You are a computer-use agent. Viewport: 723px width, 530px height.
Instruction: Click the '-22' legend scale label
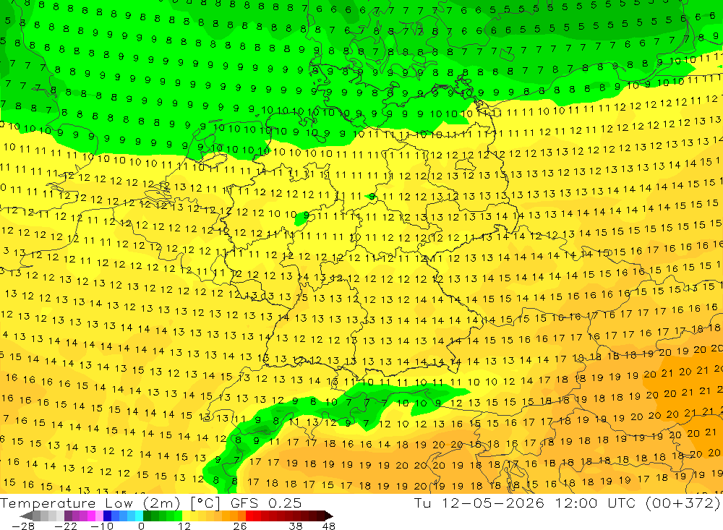66,526
